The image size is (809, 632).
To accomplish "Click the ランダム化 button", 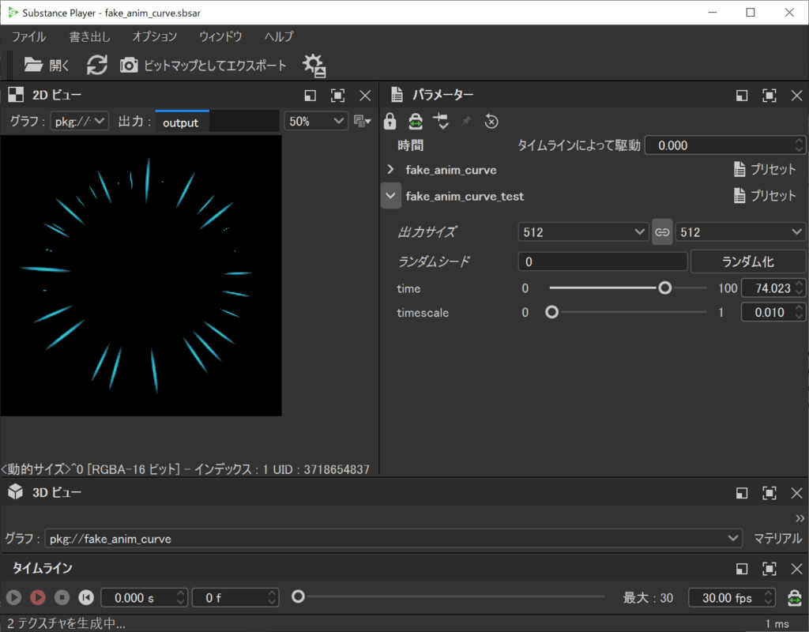I will [x=747, y=261].
